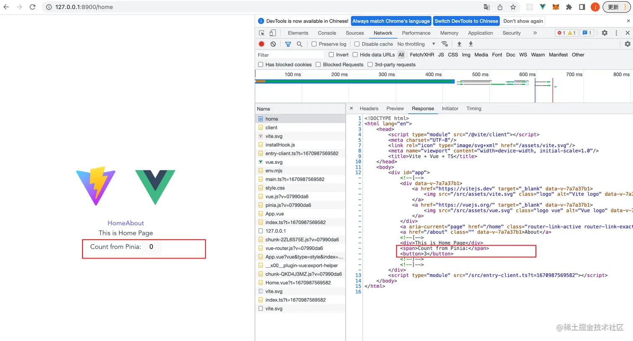Click the Filter text input
Viewport: 633px width, 341px height.
[x=290, y=55]
